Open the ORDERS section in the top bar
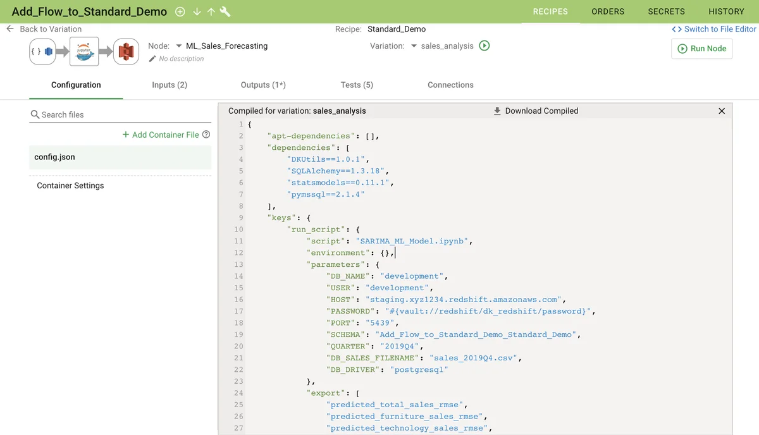The width and height of the screenshot is (759, 435). 607,11
